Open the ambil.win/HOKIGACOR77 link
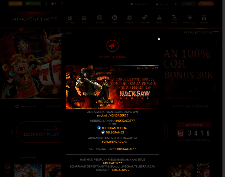The width and height of the screenshot is (225, 177). point(112,116)
